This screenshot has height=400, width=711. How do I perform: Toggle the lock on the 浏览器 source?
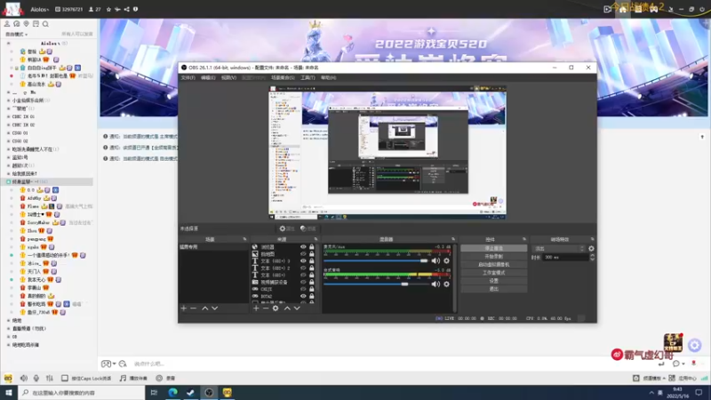coord(312,247)
